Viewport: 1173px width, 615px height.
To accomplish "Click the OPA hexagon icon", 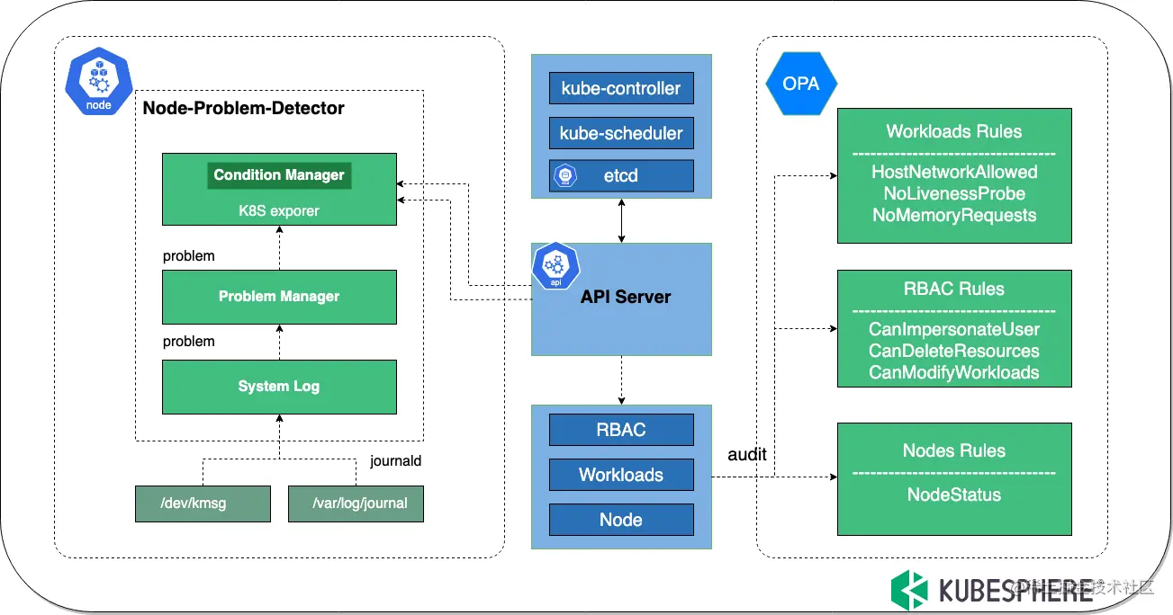I will click(x=801, y=84).
